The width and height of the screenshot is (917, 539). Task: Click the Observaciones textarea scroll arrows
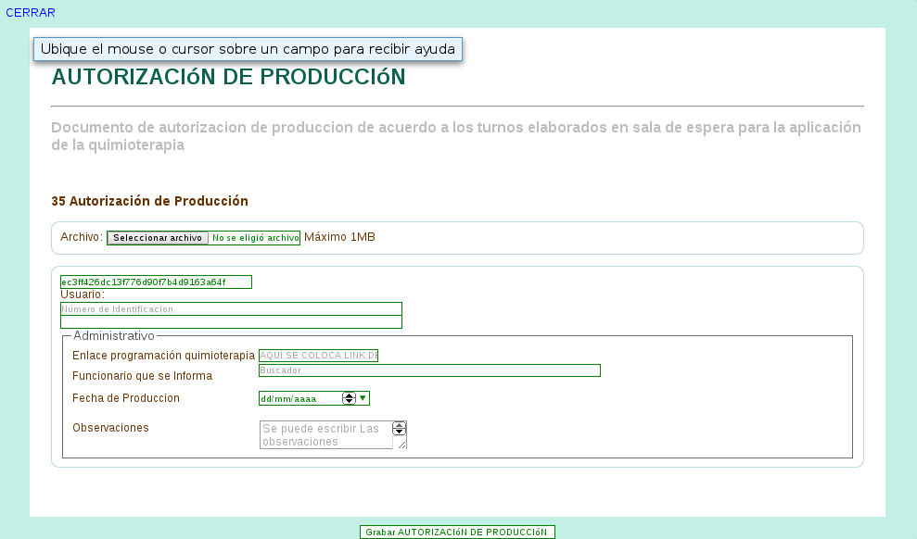(x=399, y=428)
